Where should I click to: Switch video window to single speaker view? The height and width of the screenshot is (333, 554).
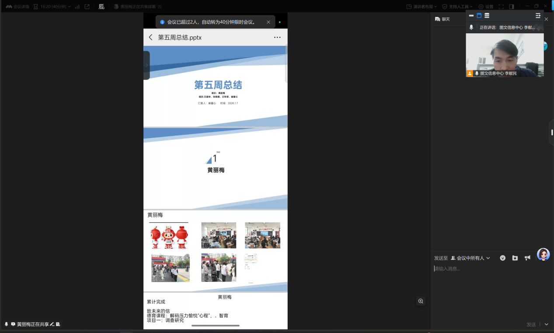479,15
